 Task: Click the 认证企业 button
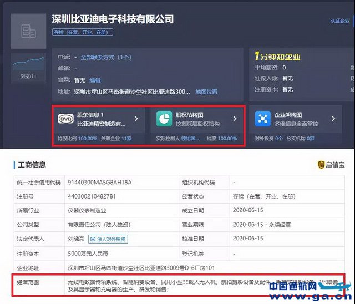pos(340,21)
